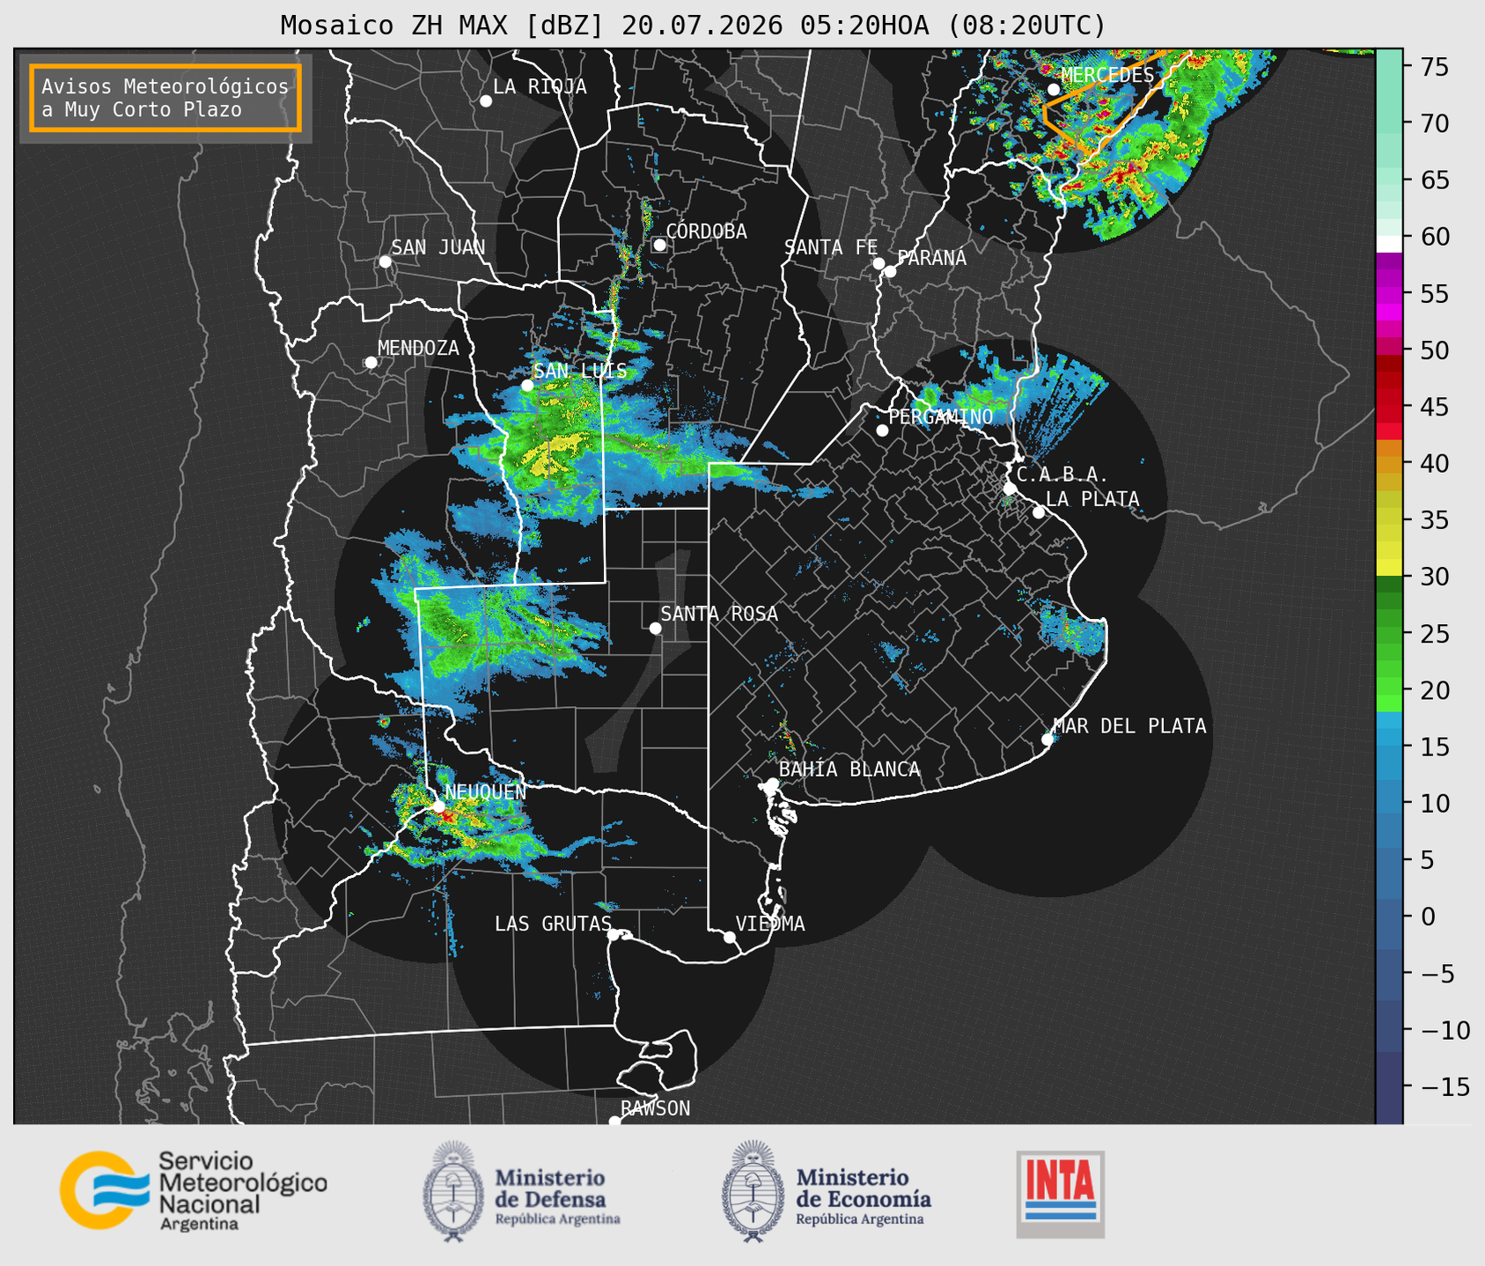Click the Avisos Meteorológicos a Muy Corto Plazo box
The height and width of the screenshot is (1266, 1485).
165,98
